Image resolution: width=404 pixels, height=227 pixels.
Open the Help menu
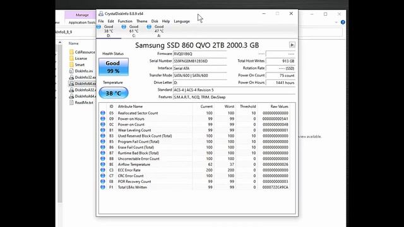(166, 21)
